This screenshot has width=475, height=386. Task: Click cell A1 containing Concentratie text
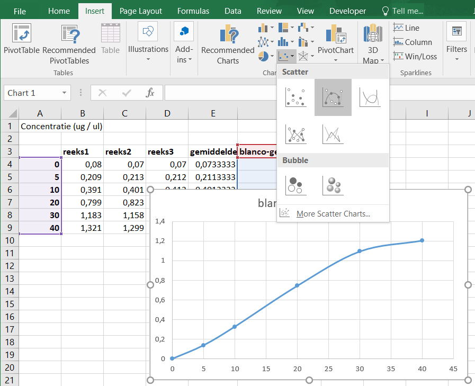tap(40, 126)
